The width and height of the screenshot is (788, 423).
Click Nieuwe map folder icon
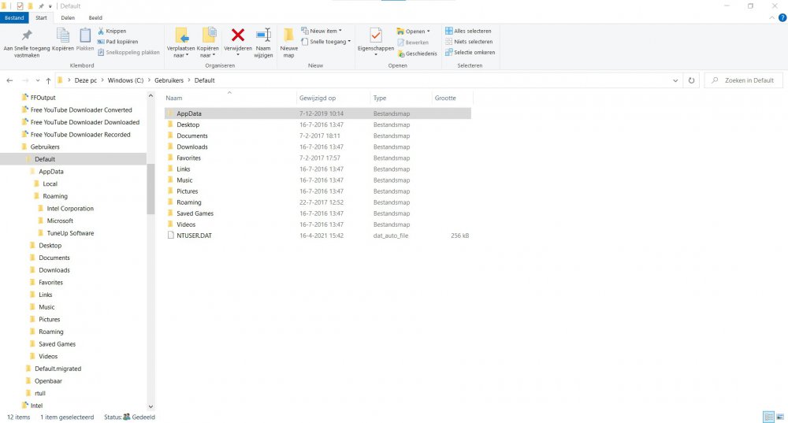coord(288,36)
